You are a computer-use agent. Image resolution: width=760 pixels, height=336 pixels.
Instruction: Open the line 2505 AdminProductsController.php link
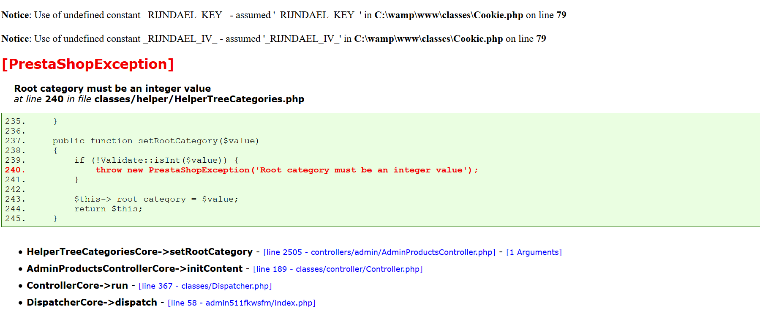tap(379, 252)
